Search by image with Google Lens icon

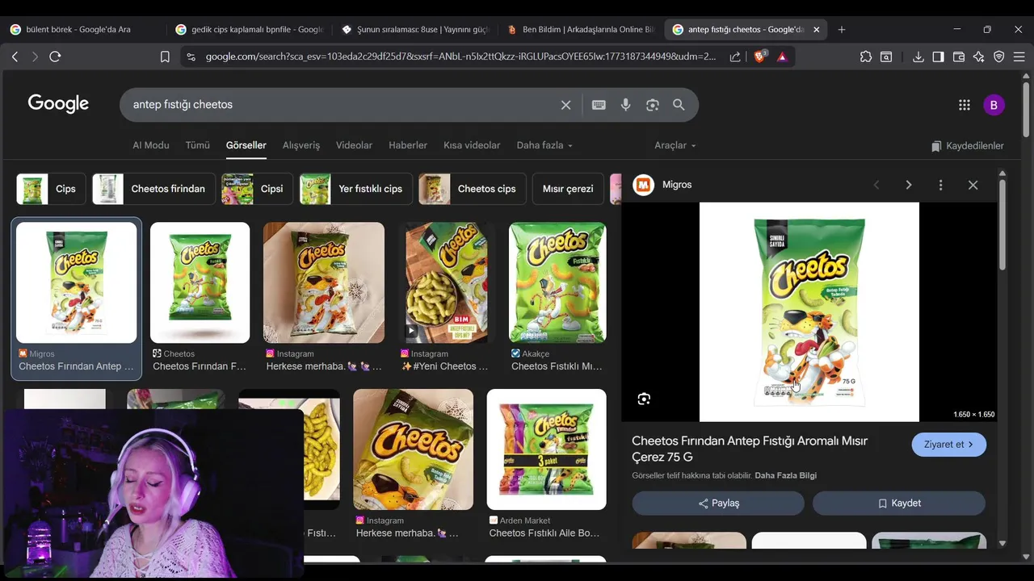click(652, 105)
